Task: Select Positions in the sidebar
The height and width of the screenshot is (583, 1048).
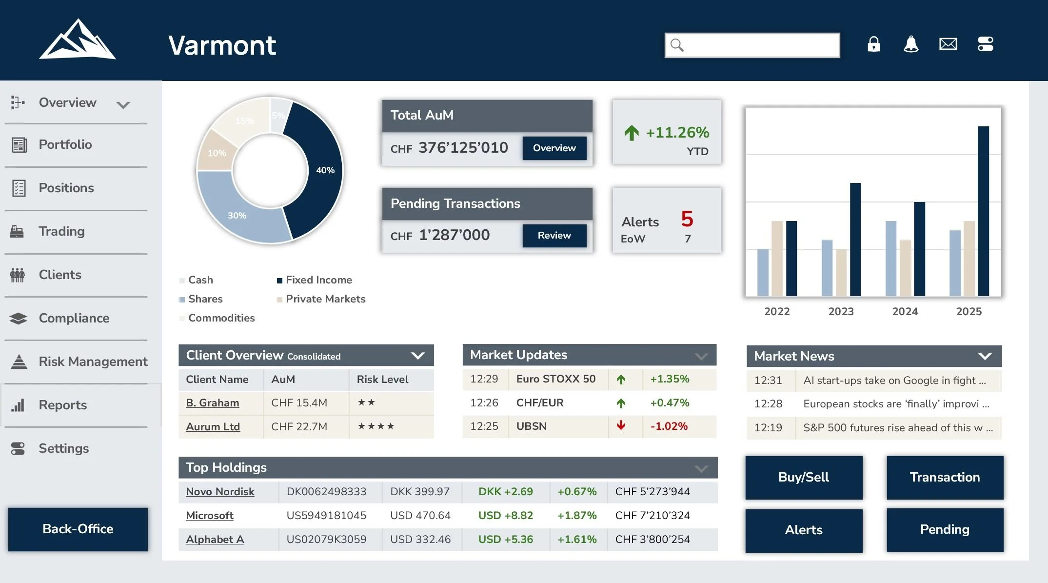Action: pyautogui.click(x=66, y=188)
